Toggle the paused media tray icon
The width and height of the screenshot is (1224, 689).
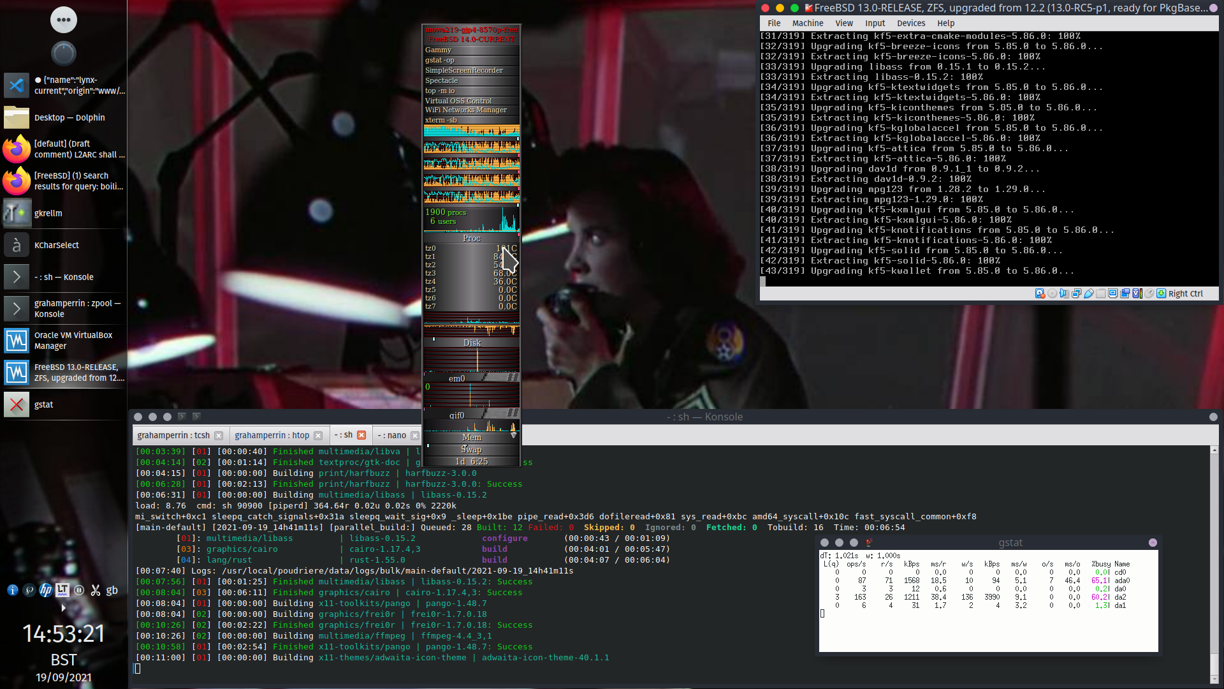79,590
